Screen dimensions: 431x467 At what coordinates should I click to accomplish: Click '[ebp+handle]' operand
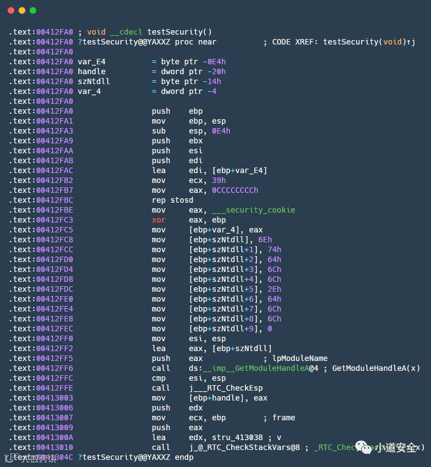tap(216, 398)
